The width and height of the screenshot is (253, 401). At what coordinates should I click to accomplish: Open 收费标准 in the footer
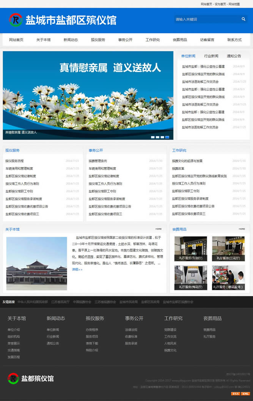click(x=131, y=336)
